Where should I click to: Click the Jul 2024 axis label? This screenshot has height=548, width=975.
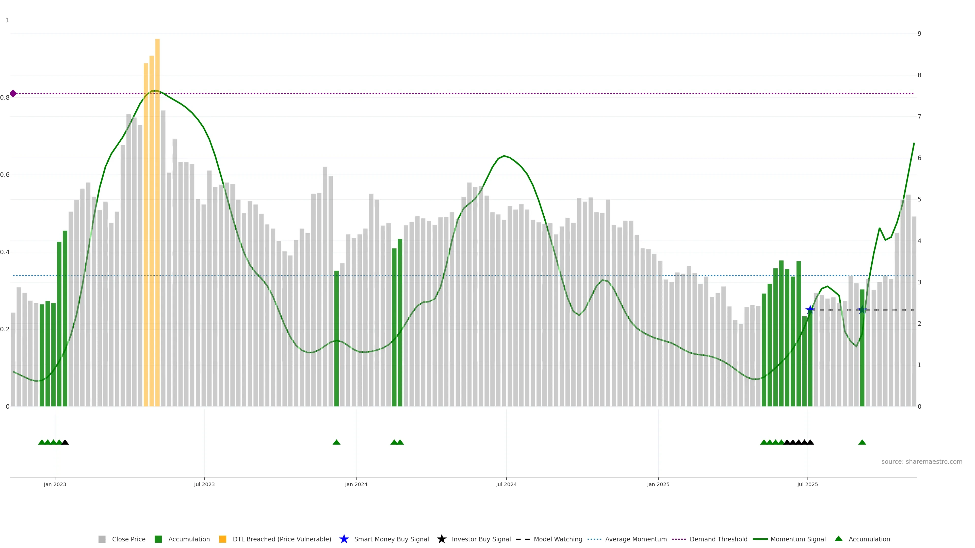(506, 485)
